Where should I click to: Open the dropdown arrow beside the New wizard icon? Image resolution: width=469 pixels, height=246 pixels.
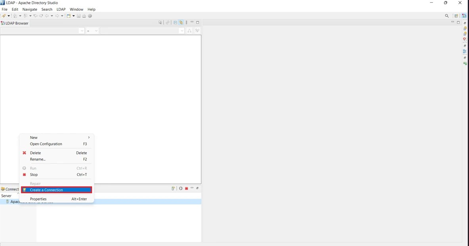9,16
